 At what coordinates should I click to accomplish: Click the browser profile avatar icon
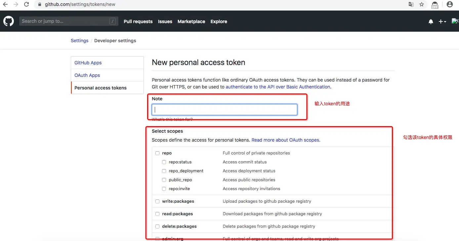449,4
